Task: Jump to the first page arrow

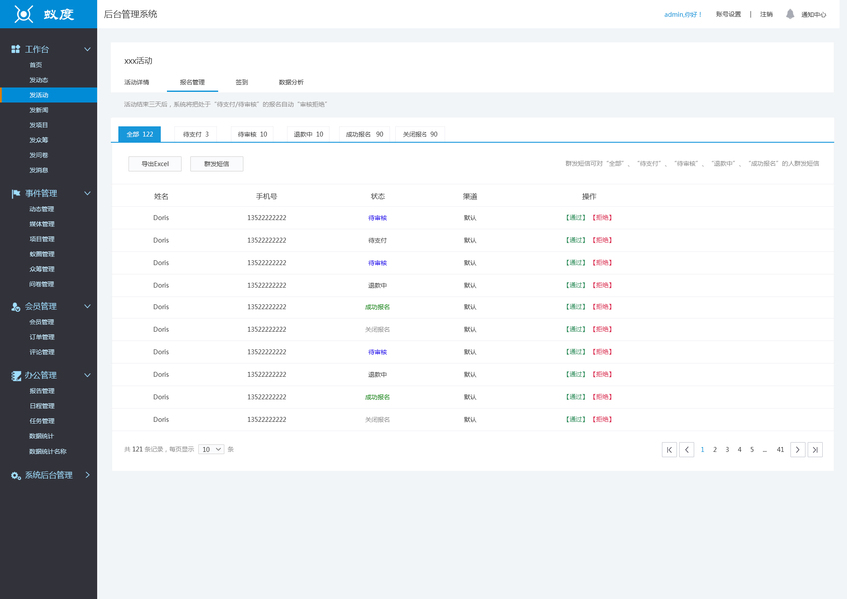Action: coord(669,450)
